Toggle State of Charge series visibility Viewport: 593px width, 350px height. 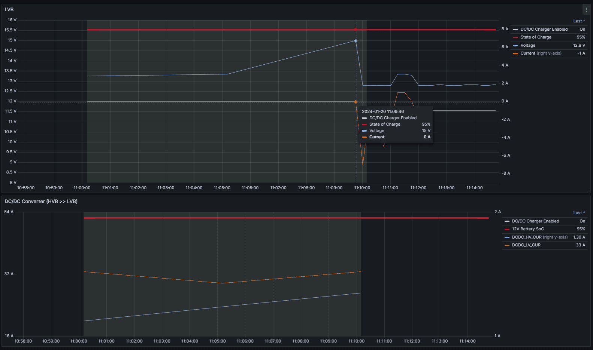pos(536,37)
